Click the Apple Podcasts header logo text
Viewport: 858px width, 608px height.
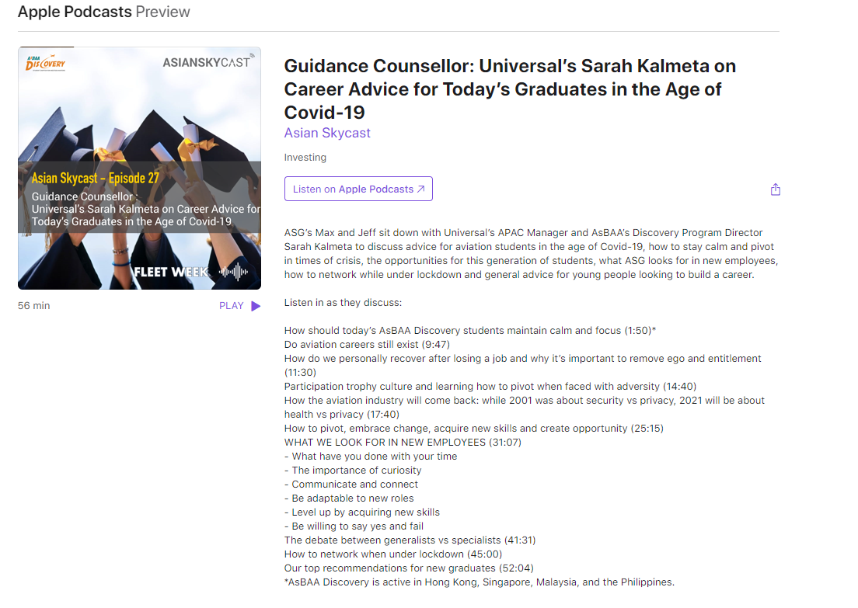point(75,12)
